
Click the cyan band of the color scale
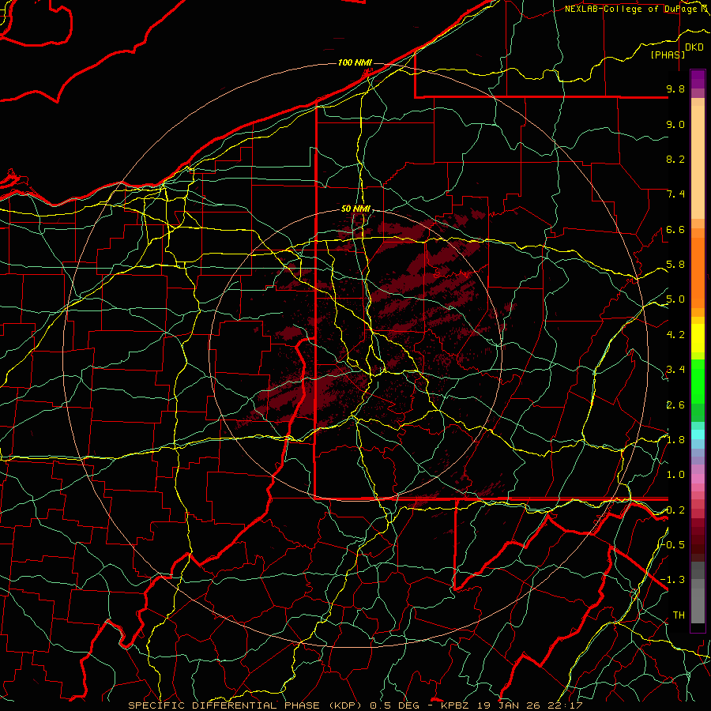[698, 434]
